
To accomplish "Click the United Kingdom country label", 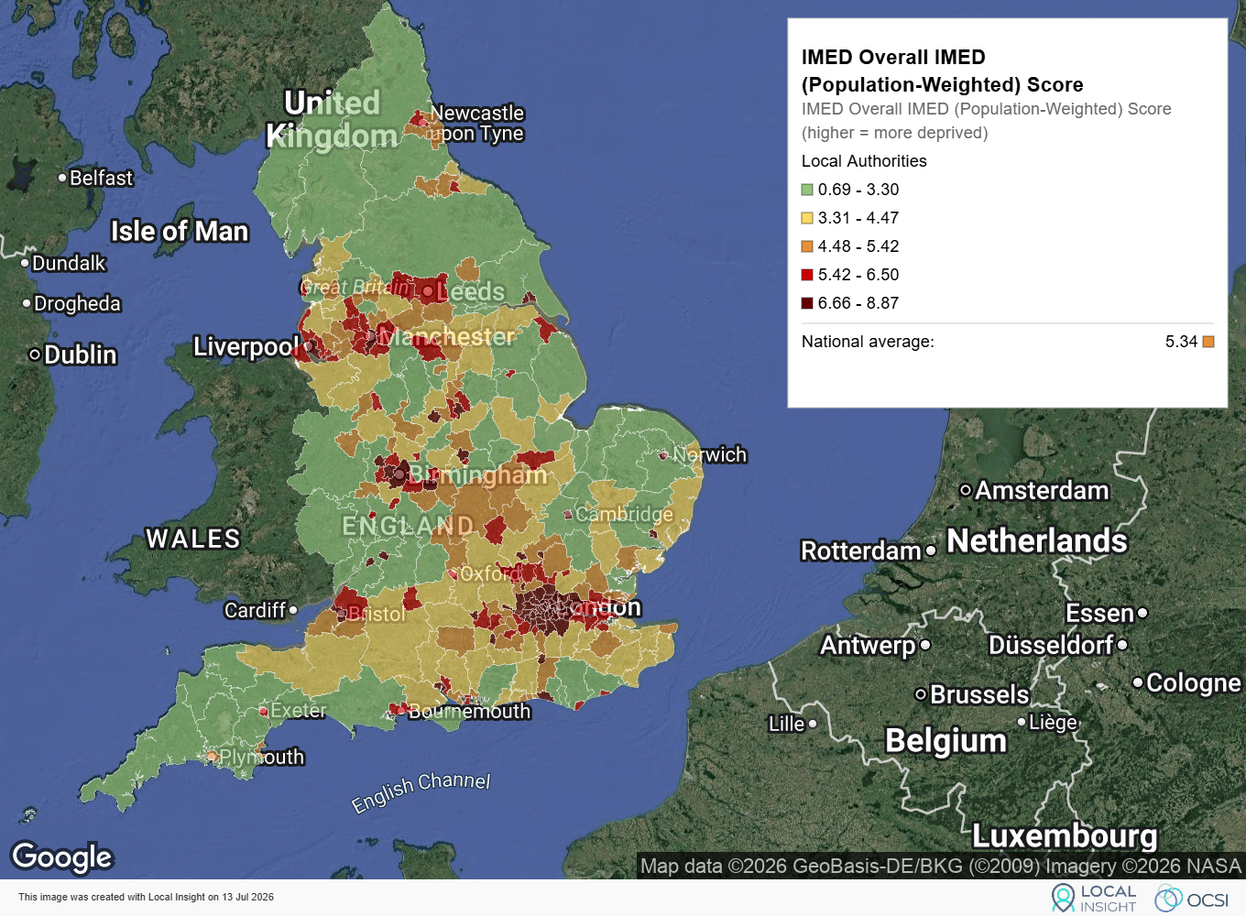I will 332,119.
